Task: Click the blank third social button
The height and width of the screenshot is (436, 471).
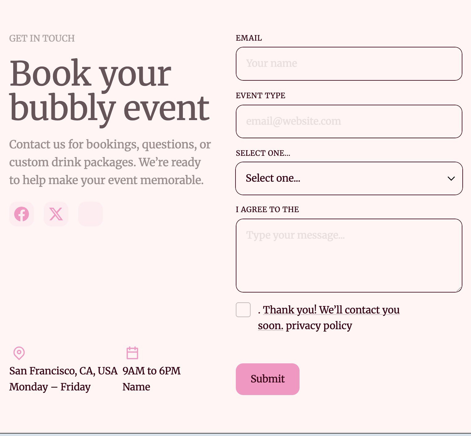Action: (91, 214)
